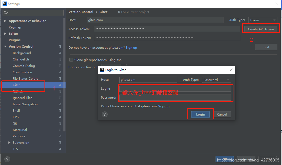Click IntelliJ logo in Login to Gitee title
This screenshot has width=282, height=165.
(x=102, y=70)
